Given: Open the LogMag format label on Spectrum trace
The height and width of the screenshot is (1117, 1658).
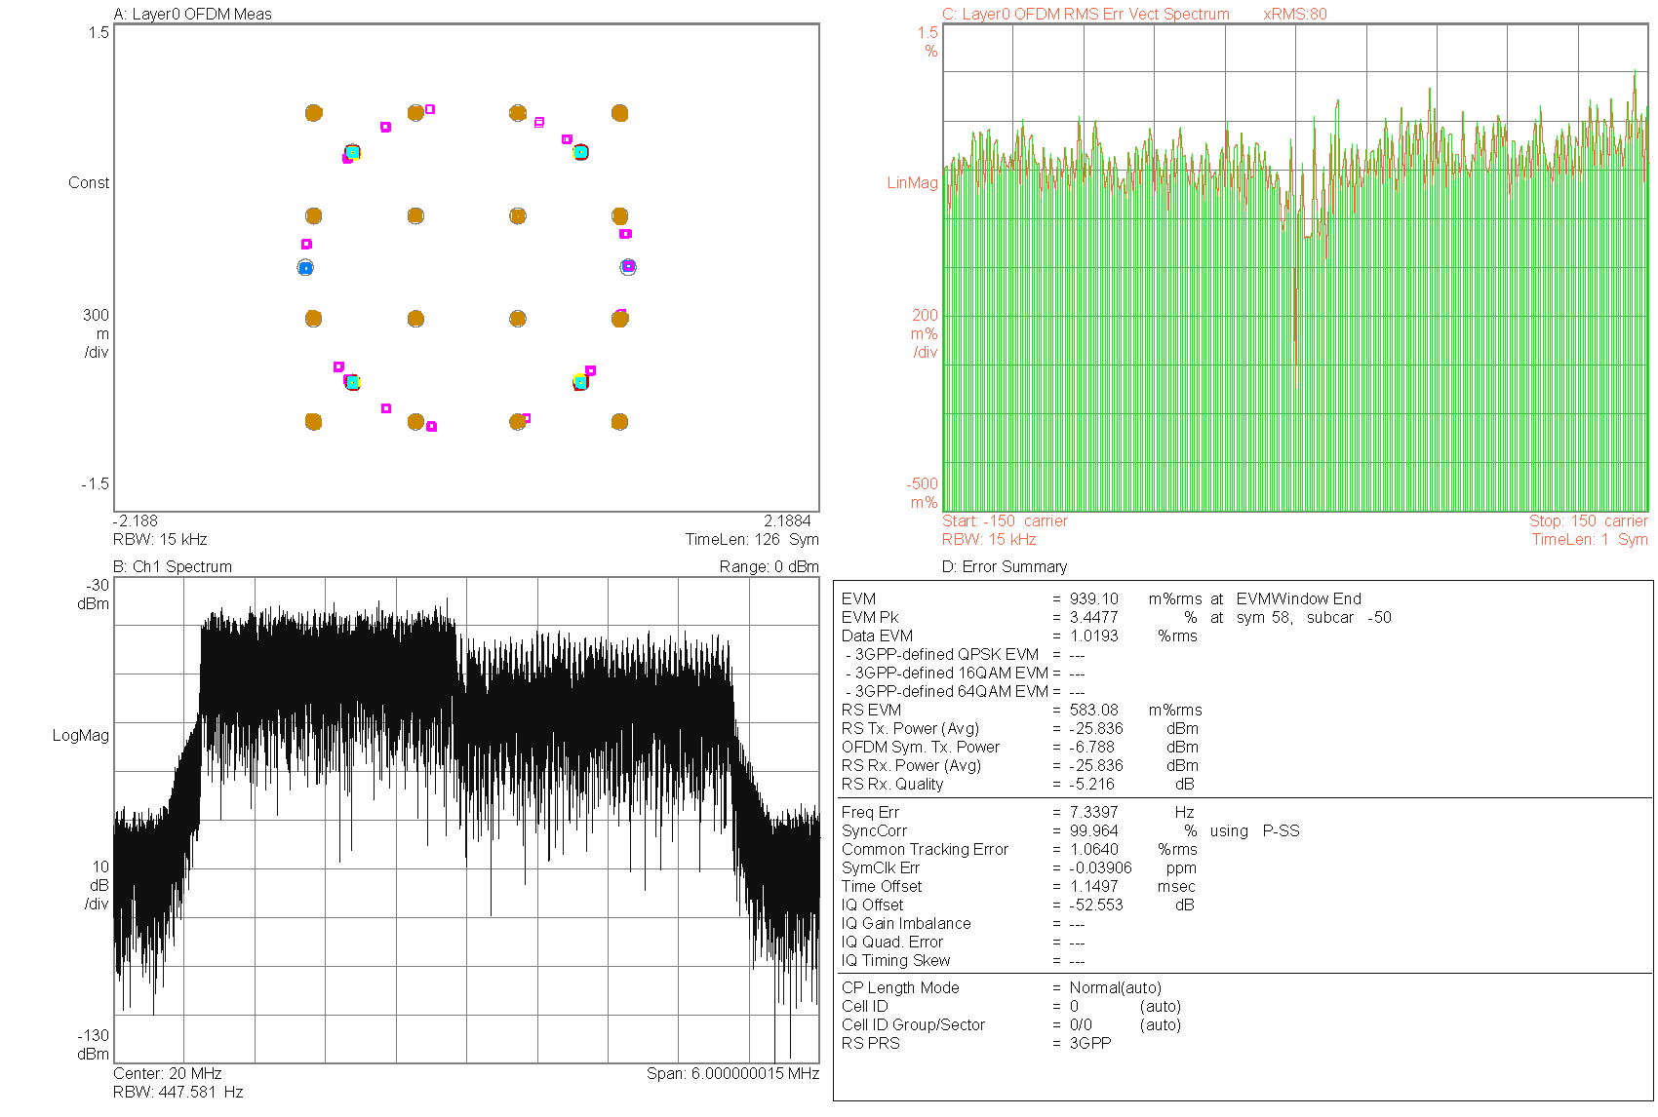Looking at the screenshot, I should point(81,735).
